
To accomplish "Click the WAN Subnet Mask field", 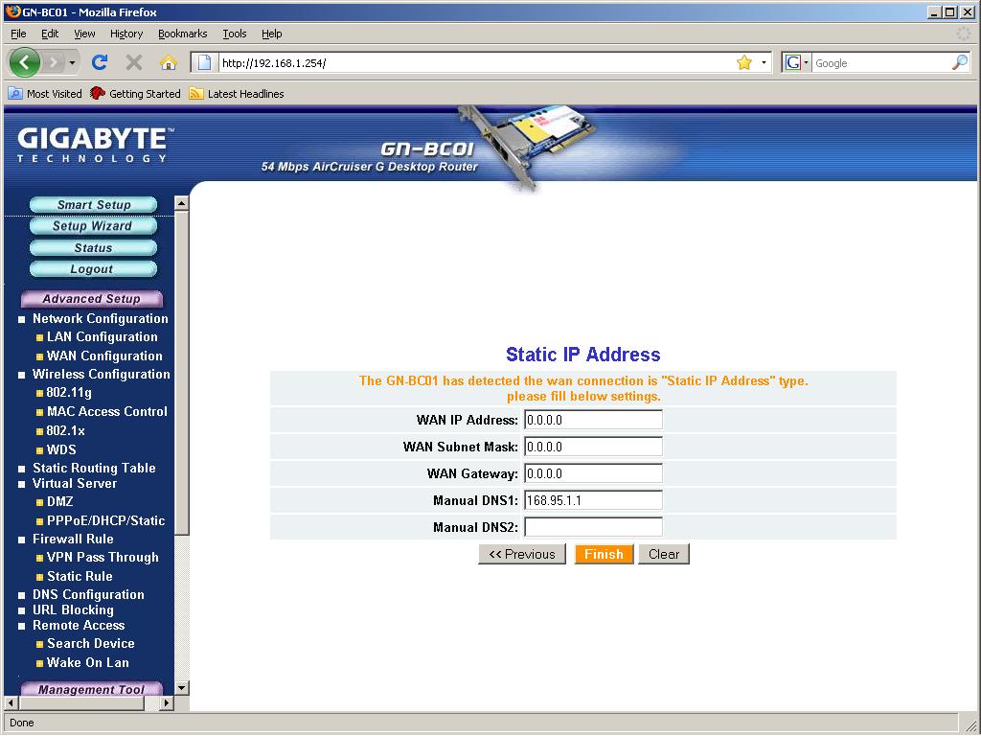I will (x=593, y=447).
